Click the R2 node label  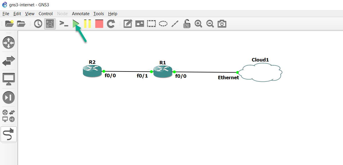click(x=92, y=62)
